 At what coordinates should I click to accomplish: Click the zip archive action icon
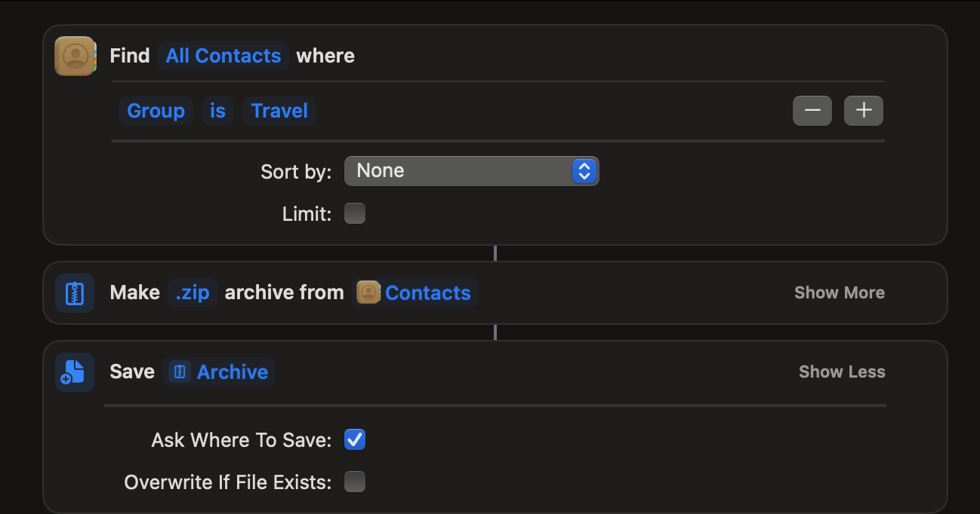[75, 293]
